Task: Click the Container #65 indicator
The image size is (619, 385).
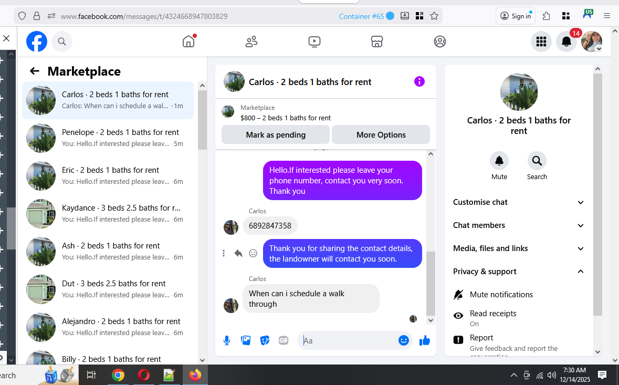Action: coord(366,16)
